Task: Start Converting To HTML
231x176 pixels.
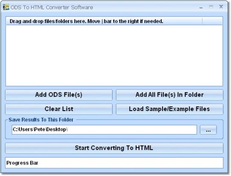Action: pyautogui.click(x=114, y=148)
